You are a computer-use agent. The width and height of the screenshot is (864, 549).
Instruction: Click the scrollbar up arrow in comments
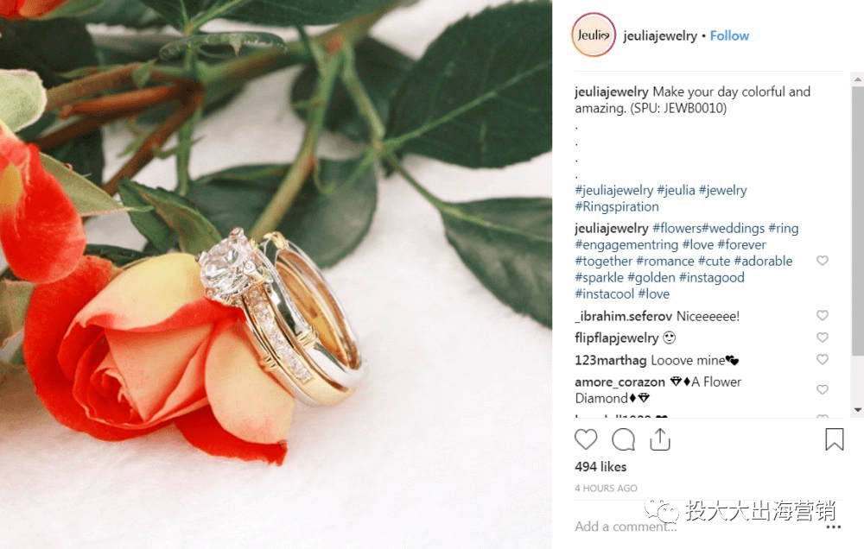click(857, 79)
